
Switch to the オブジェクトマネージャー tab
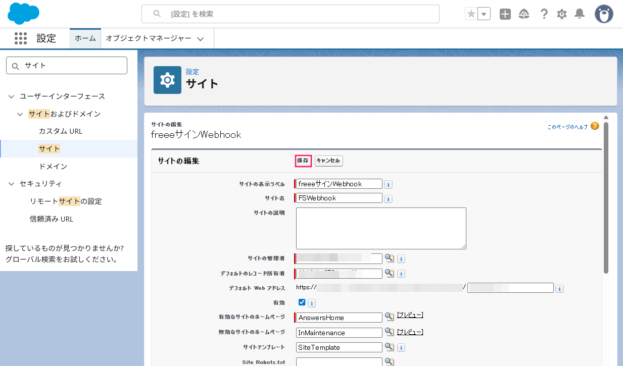click(x=149, y=38)
